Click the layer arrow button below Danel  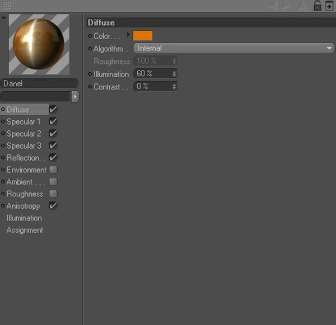pos(75,97)
